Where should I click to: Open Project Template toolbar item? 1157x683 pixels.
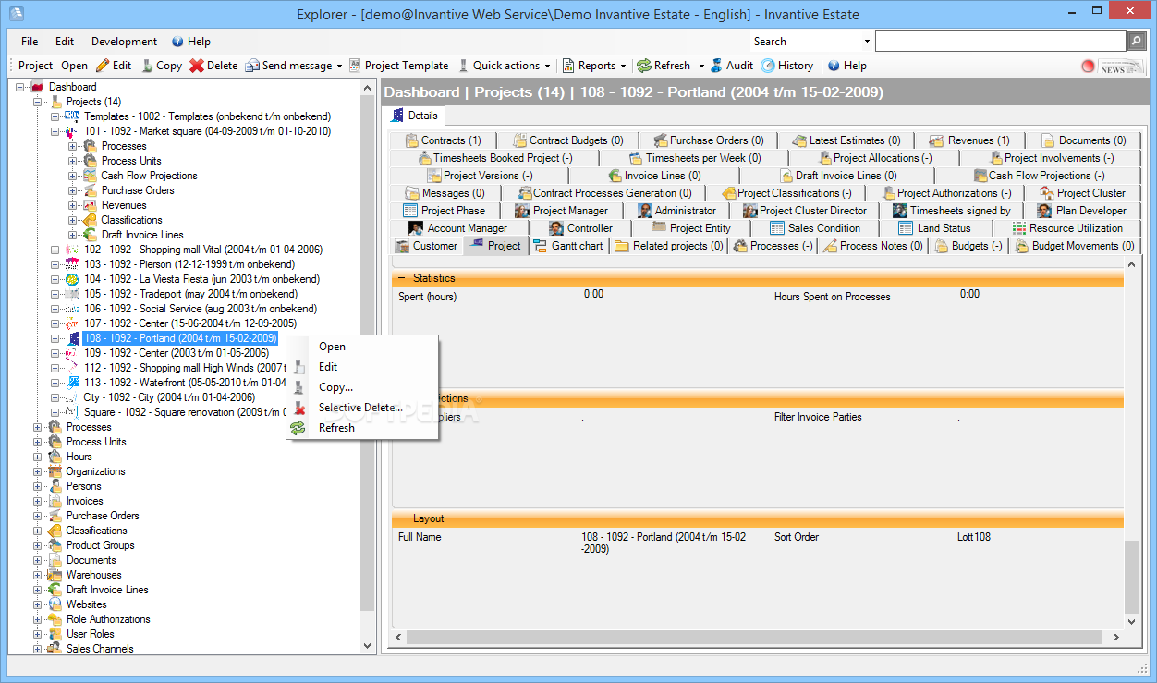click(x=397, y=66)
